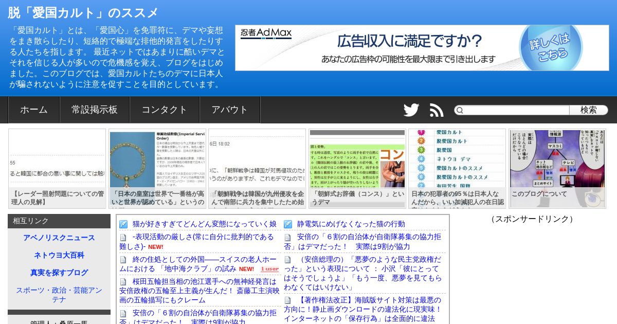Image resolution: width=617 pixels, height=324 pixels.
Task: Click the 忍者AdMax banner advertisement
Action: coord(422,48)
